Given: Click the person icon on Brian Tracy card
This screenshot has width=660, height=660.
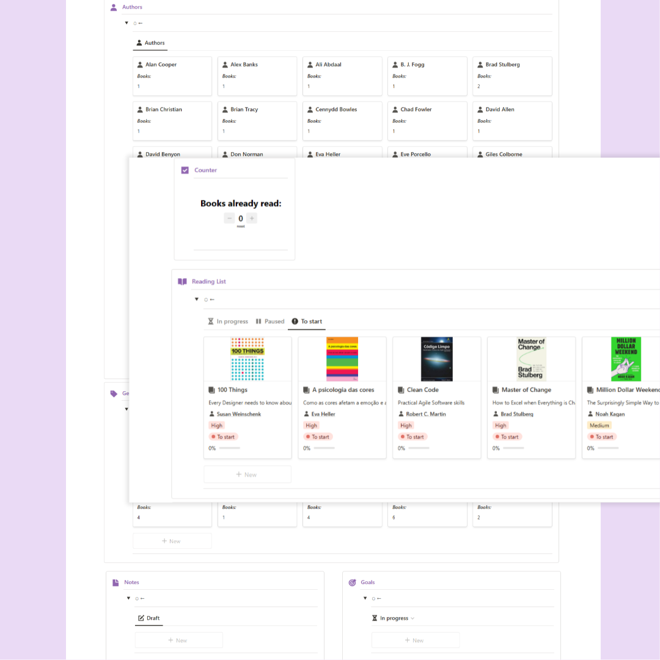Looking at the screenshot, I should click(225, 109).
